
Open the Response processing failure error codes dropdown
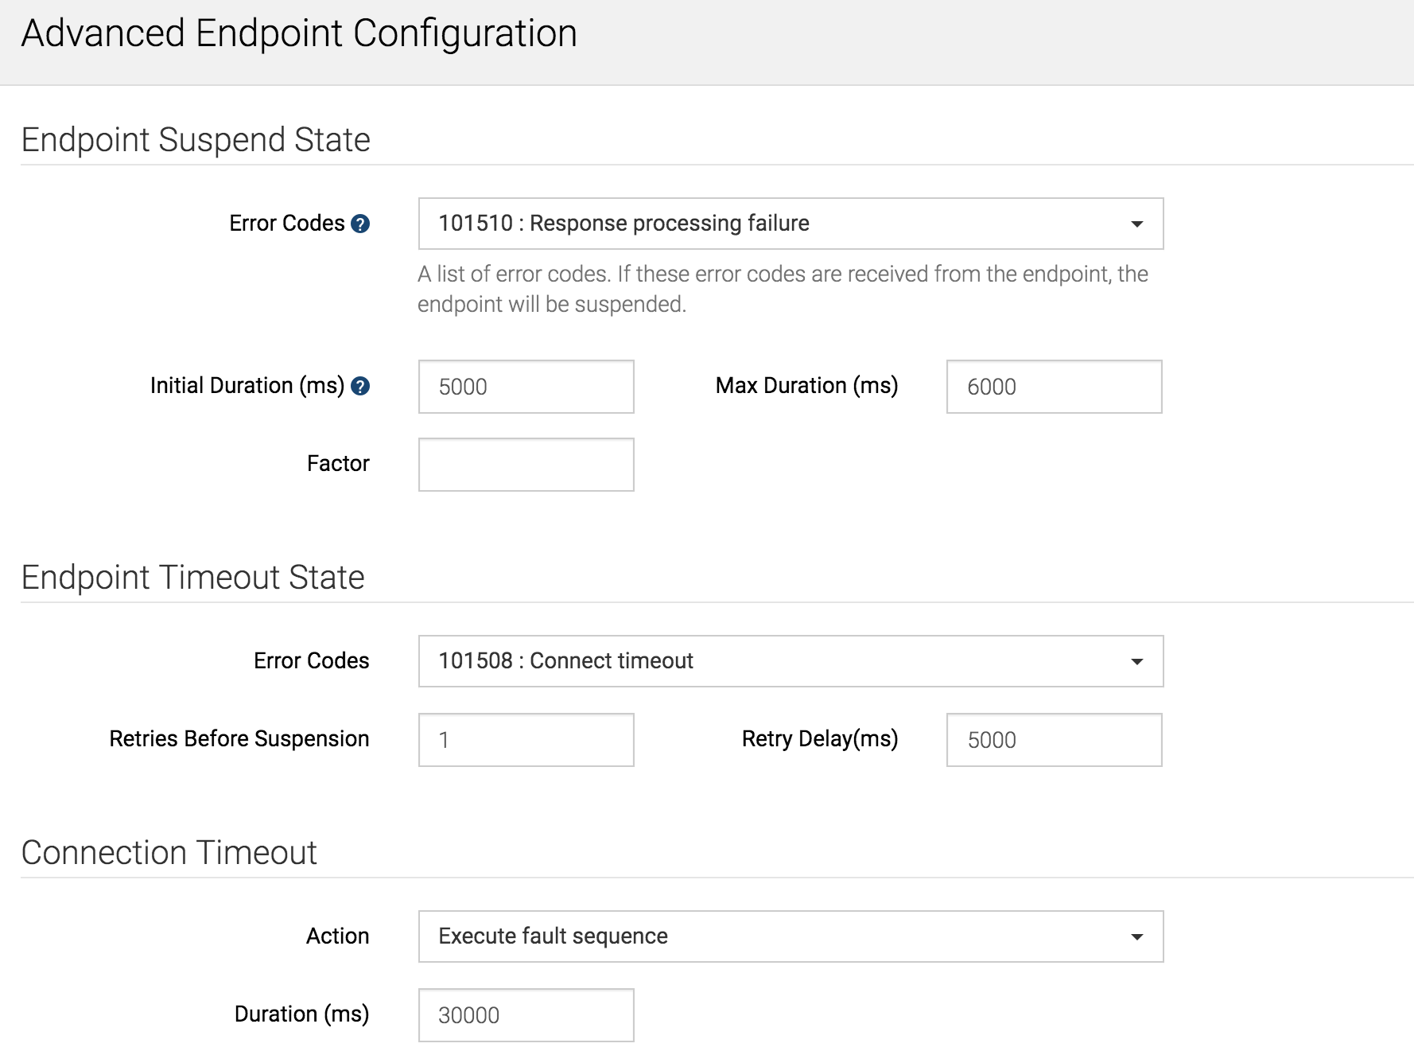pos(791,224)
